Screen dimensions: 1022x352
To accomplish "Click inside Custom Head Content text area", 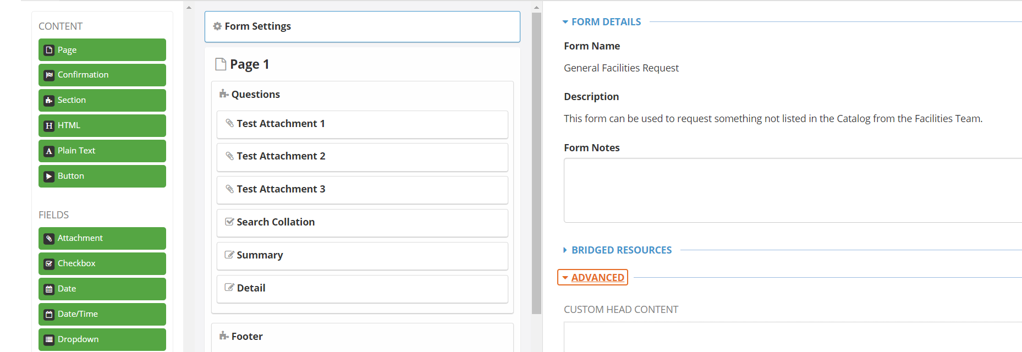I will tap(793, 337).
